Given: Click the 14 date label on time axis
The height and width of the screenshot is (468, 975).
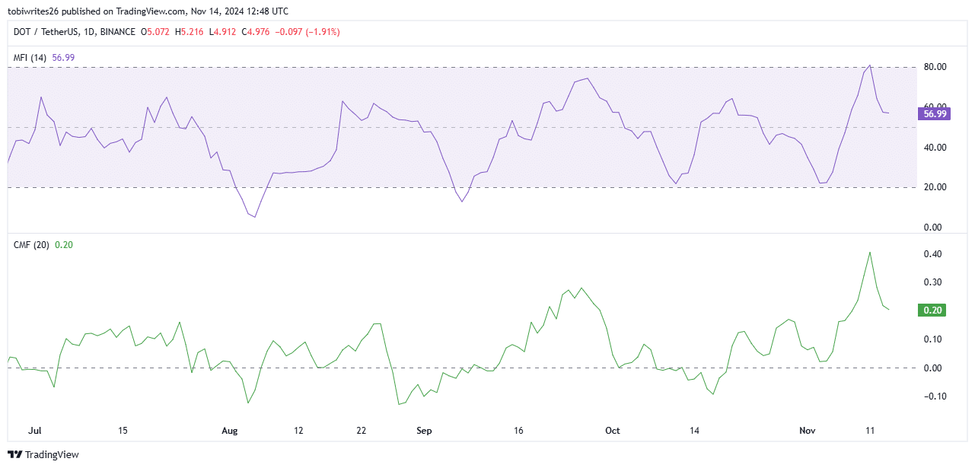Looking at the screenshot, I should click(694, 431).
